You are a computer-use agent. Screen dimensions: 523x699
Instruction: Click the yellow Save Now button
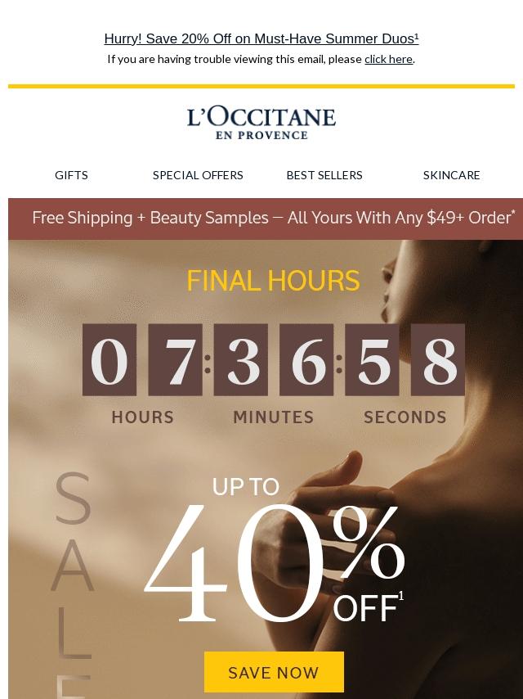tap(274, 672)
